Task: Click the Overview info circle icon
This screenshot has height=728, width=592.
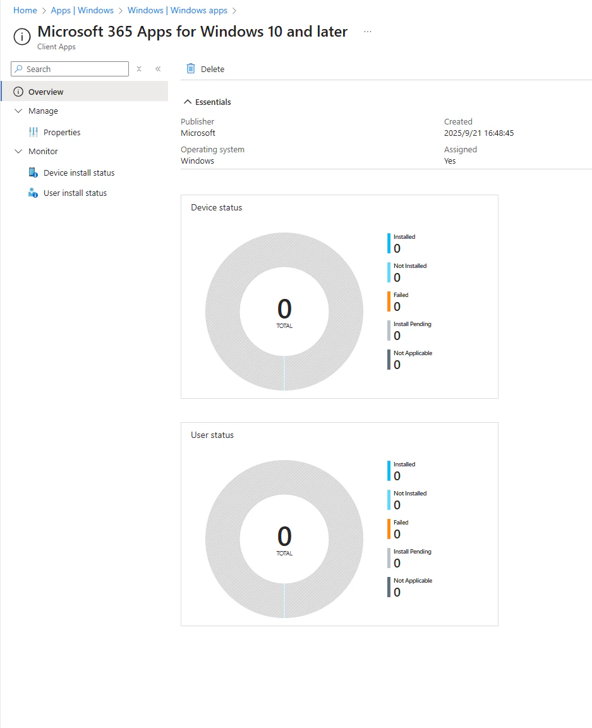Action: click(x=18, y=92)
